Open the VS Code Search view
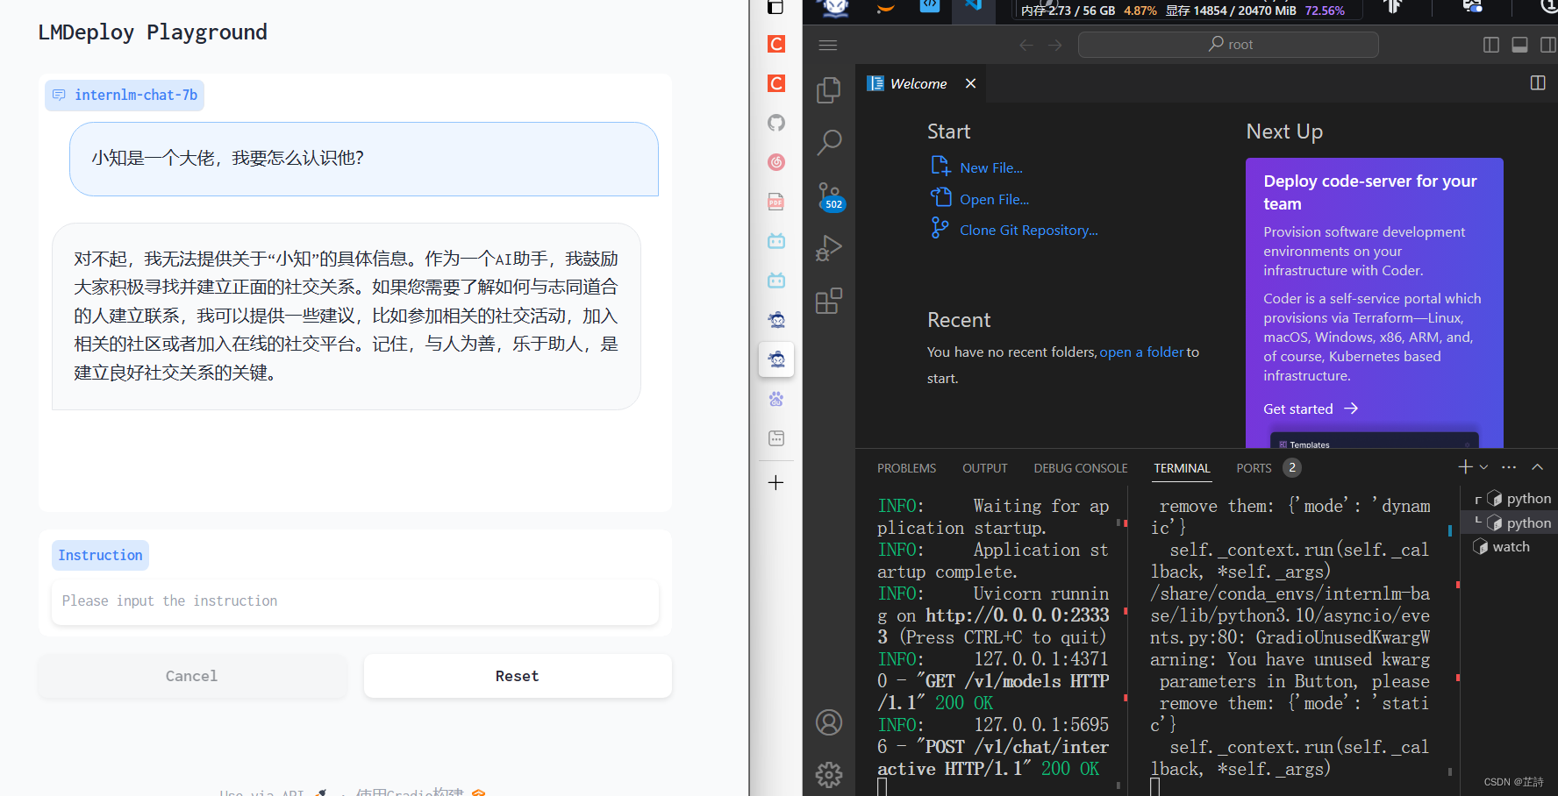 [829, 142]
